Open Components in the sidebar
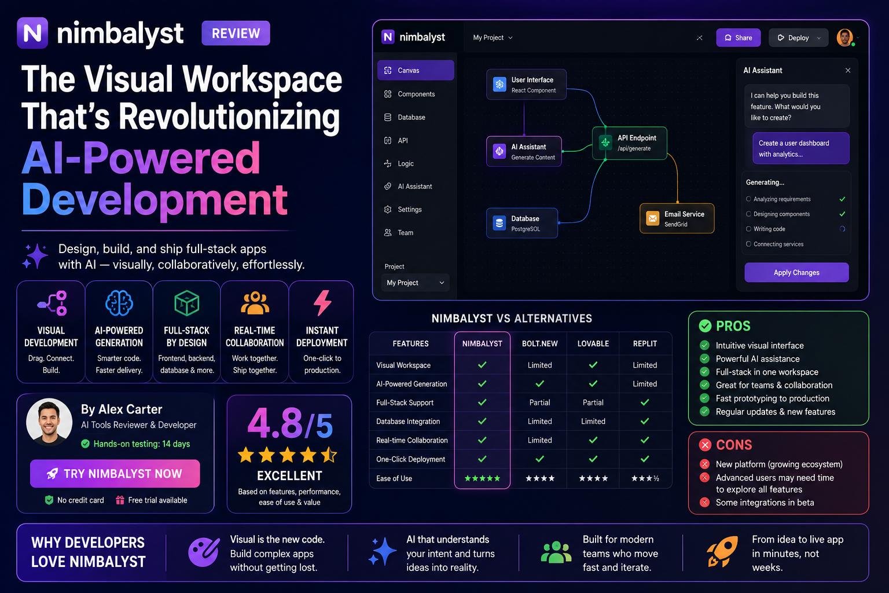Image resolution: width=889 pixels, height=593 pixels. pyautogui.click(x=416, y=94)
